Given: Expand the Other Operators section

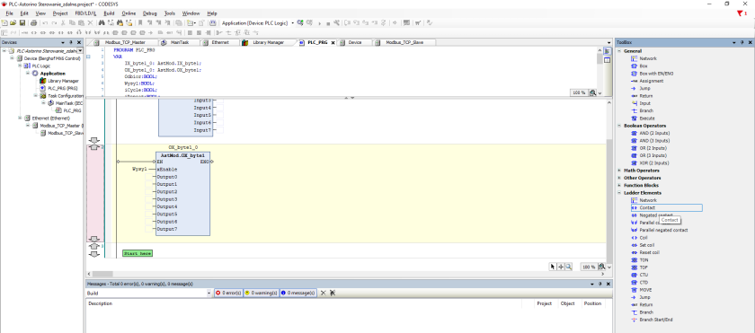Looking at the screenshot, I should pos(619,178).
